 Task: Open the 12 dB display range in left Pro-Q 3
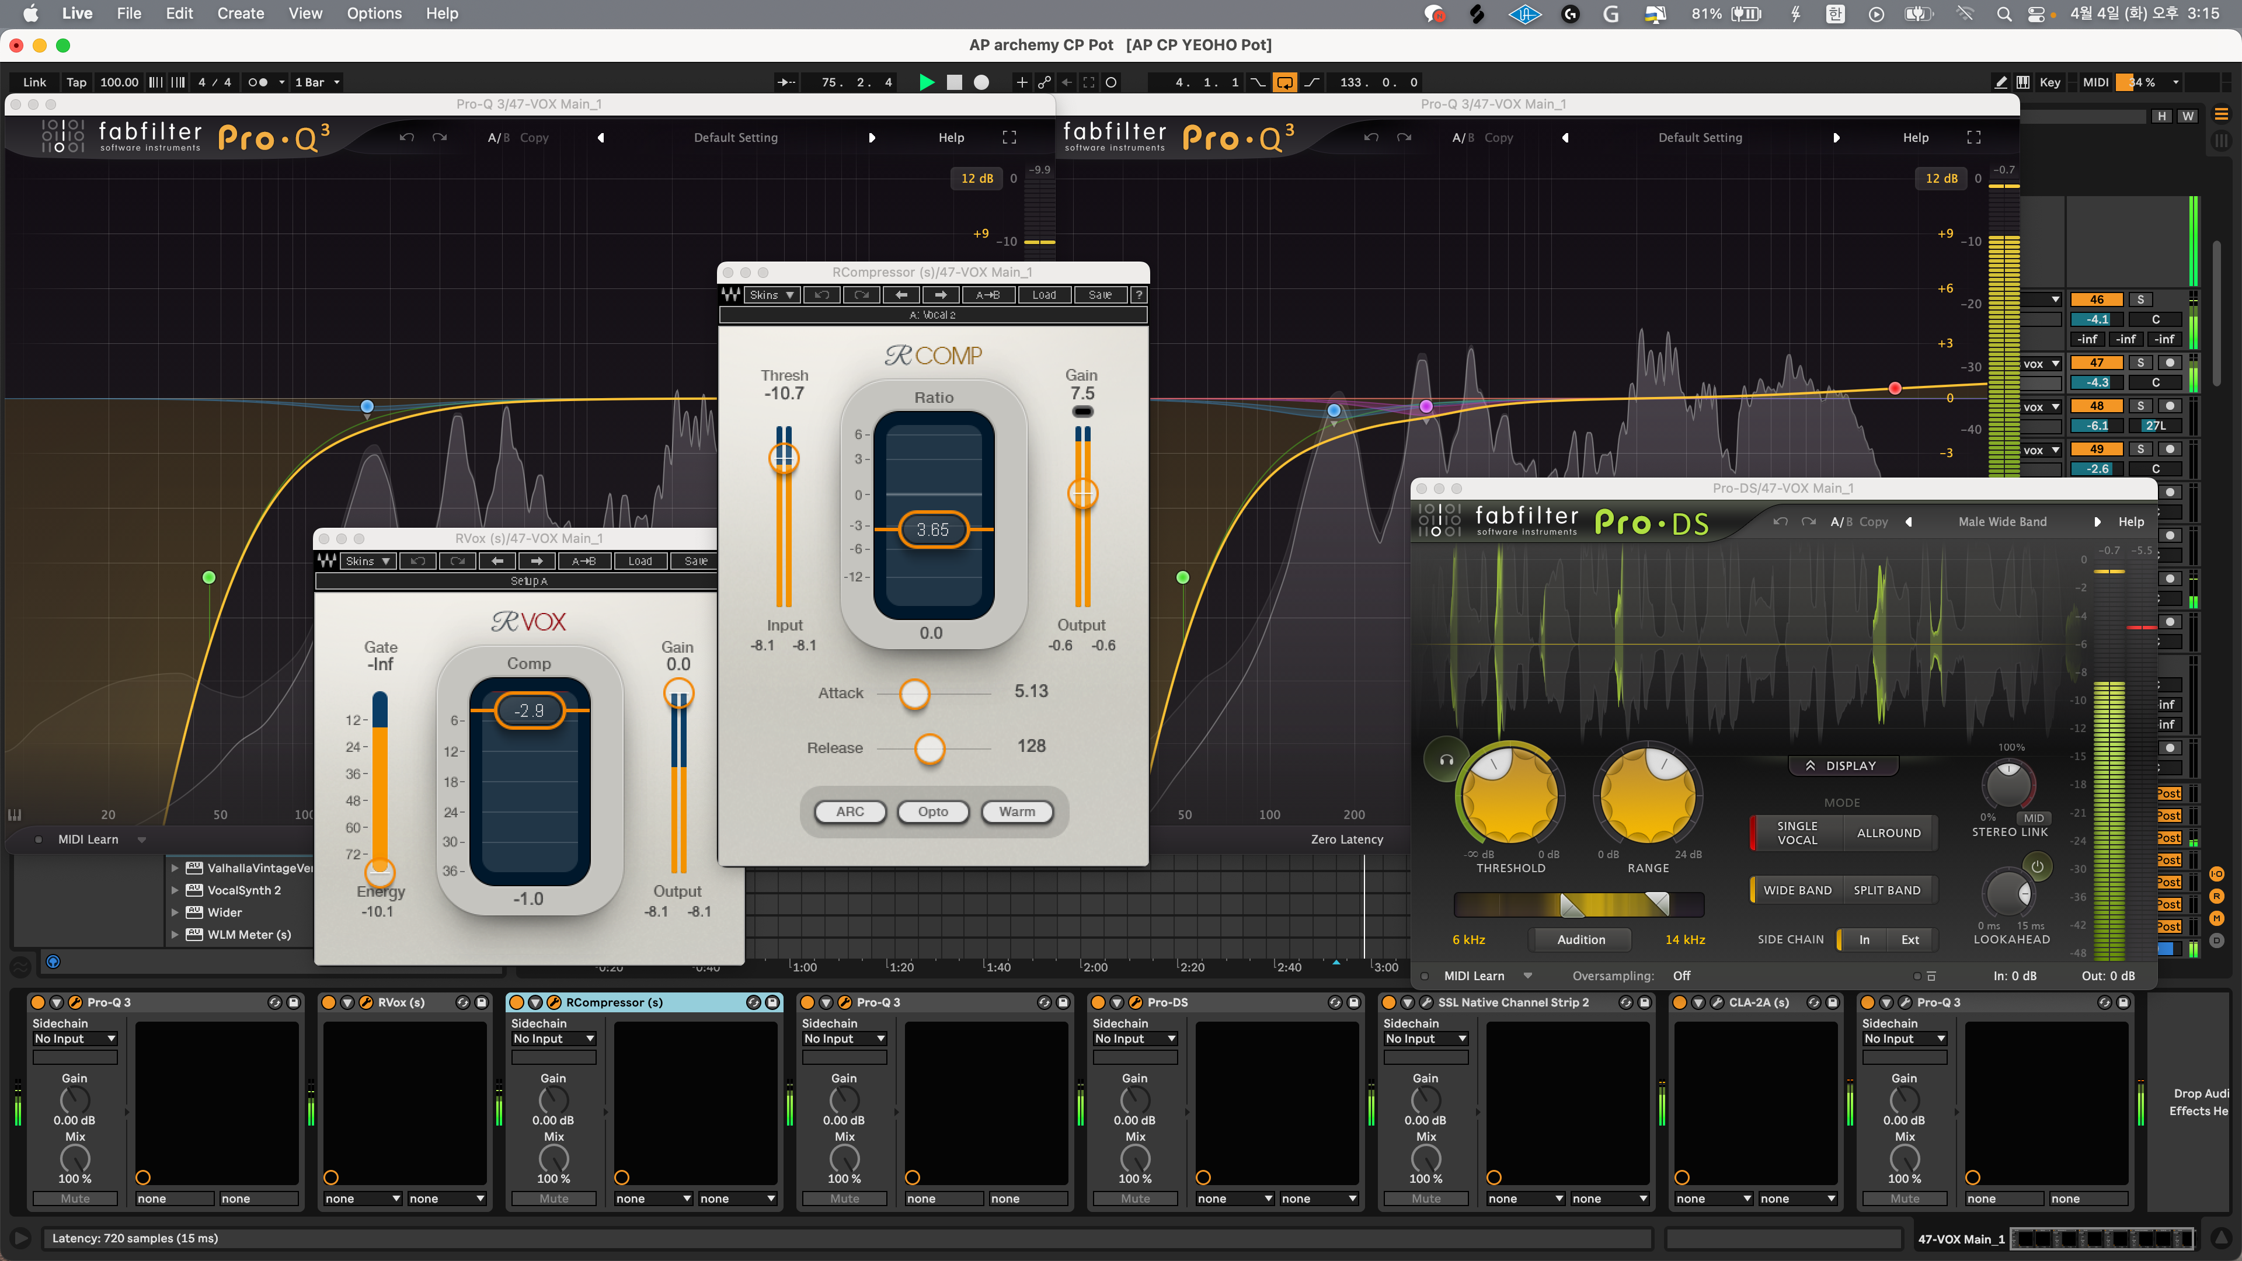coord(977,179)
